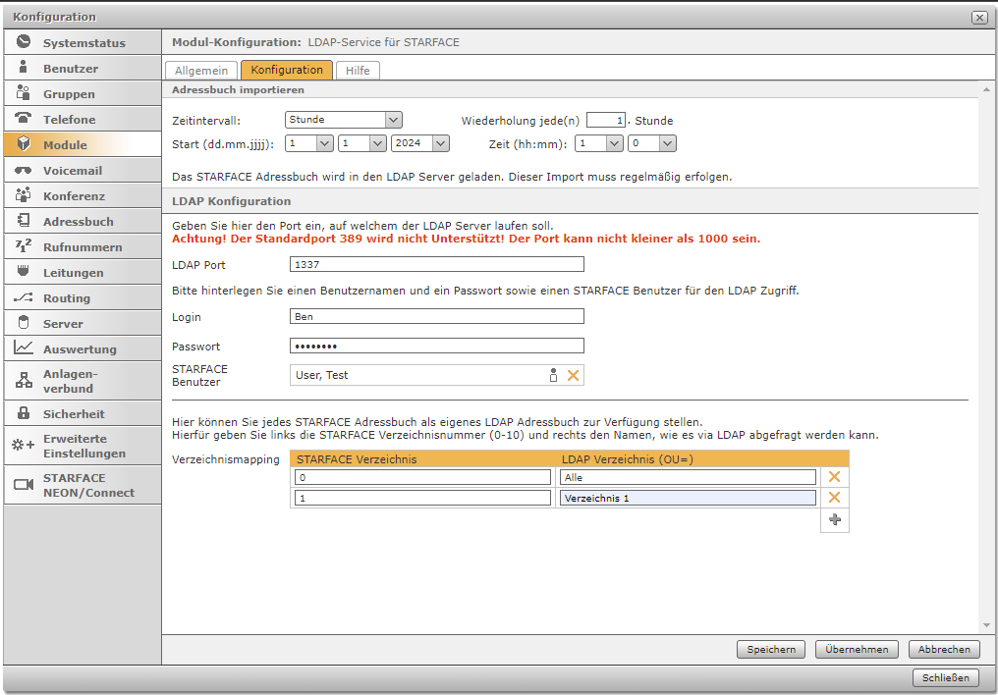Image resolution: width=998 pixels, height=695 pixels.
Task: Open the start month dropdown
Action: click(362, 143)
